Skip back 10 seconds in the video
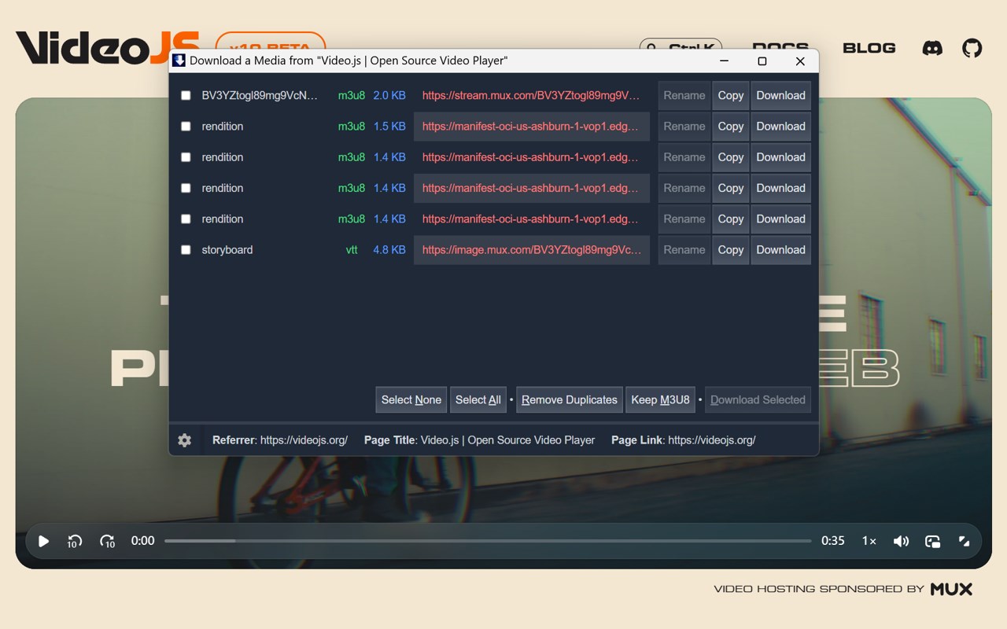 tap(75, 541)
